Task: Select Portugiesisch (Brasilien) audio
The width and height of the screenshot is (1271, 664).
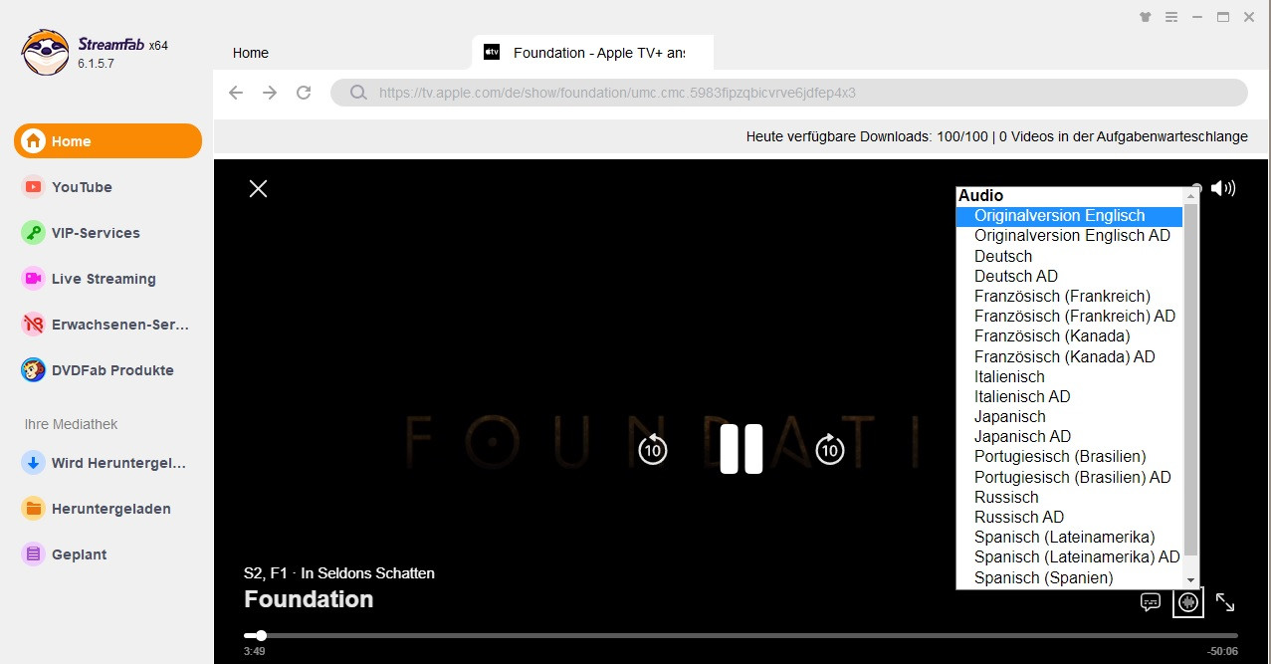Action: (x=1069, y=457)
